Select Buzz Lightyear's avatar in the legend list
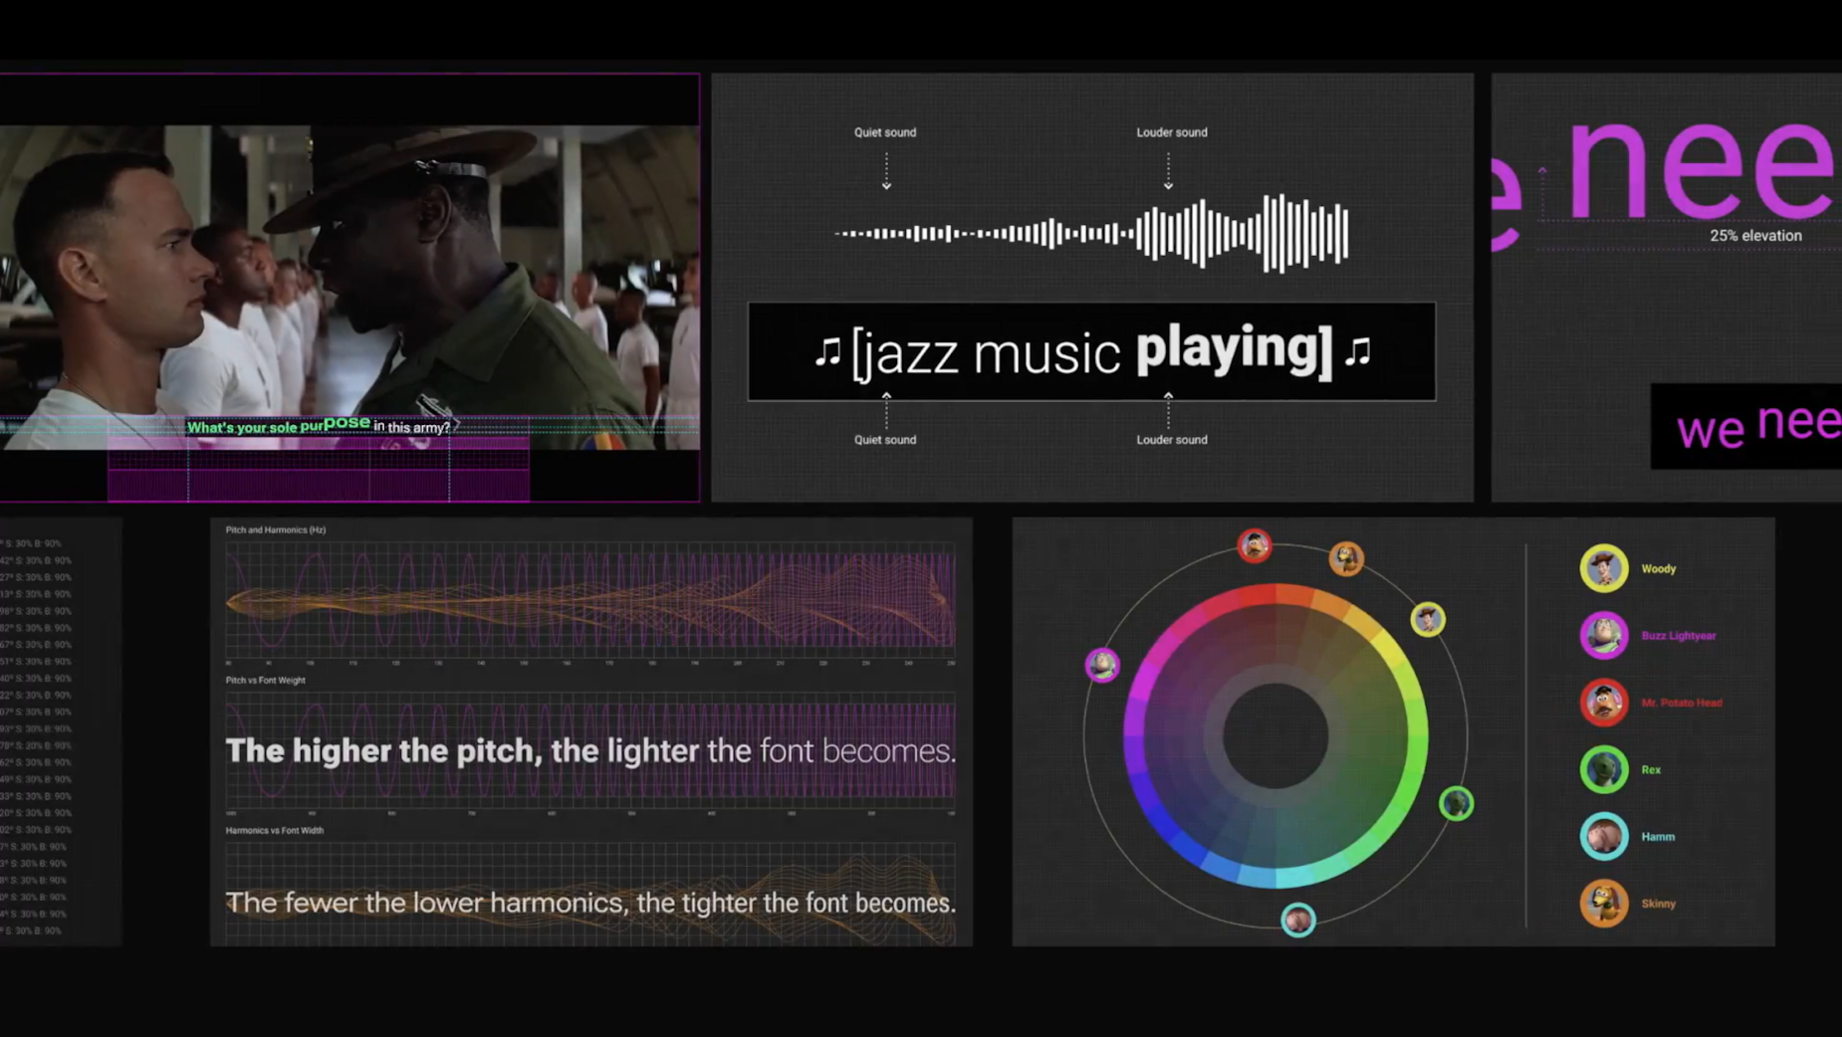1842x1037 pixels. pyautogui.click(x=1603, y=635)
